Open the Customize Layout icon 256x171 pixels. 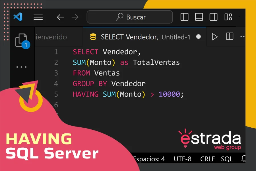pos(228,17)
